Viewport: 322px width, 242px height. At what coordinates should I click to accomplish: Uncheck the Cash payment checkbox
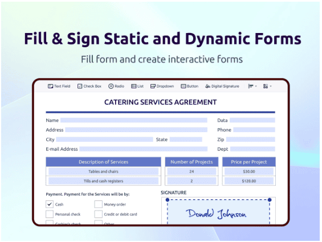[x=50, y=204]
